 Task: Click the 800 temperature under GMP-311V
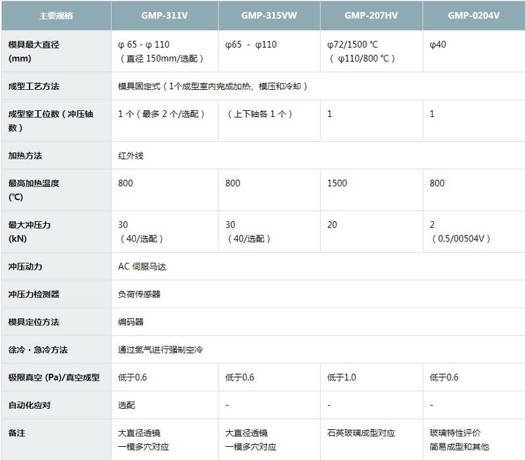(x=125, y=183)
